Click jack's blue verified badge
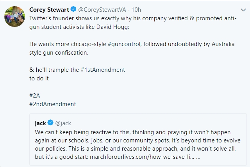The width and height of the screenshot is (250, 167). (x=50, y=123)
